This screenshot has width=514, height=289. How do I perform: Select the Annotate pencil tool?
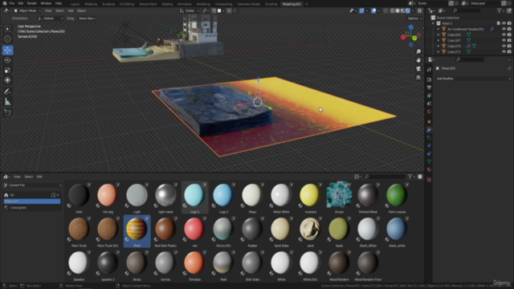click(7, 92)
